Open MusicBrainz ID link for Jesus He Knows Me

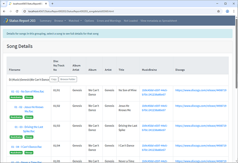point(155,108)
